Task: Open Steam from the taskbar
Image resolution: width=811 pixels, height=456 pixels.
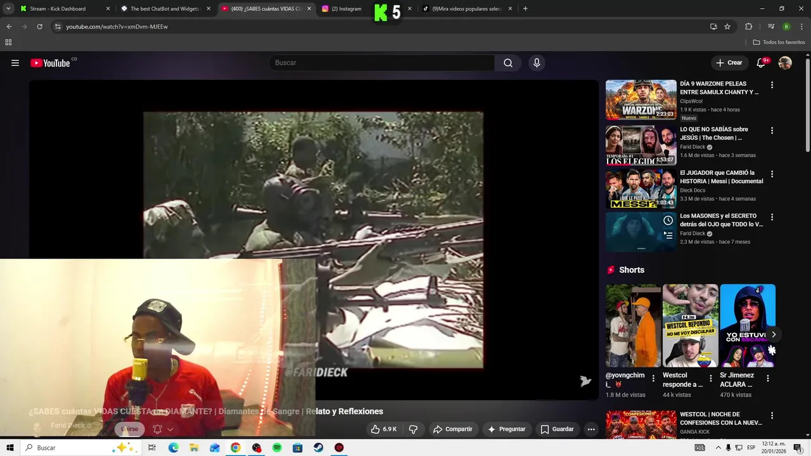Action: click(x=318, y=448)
